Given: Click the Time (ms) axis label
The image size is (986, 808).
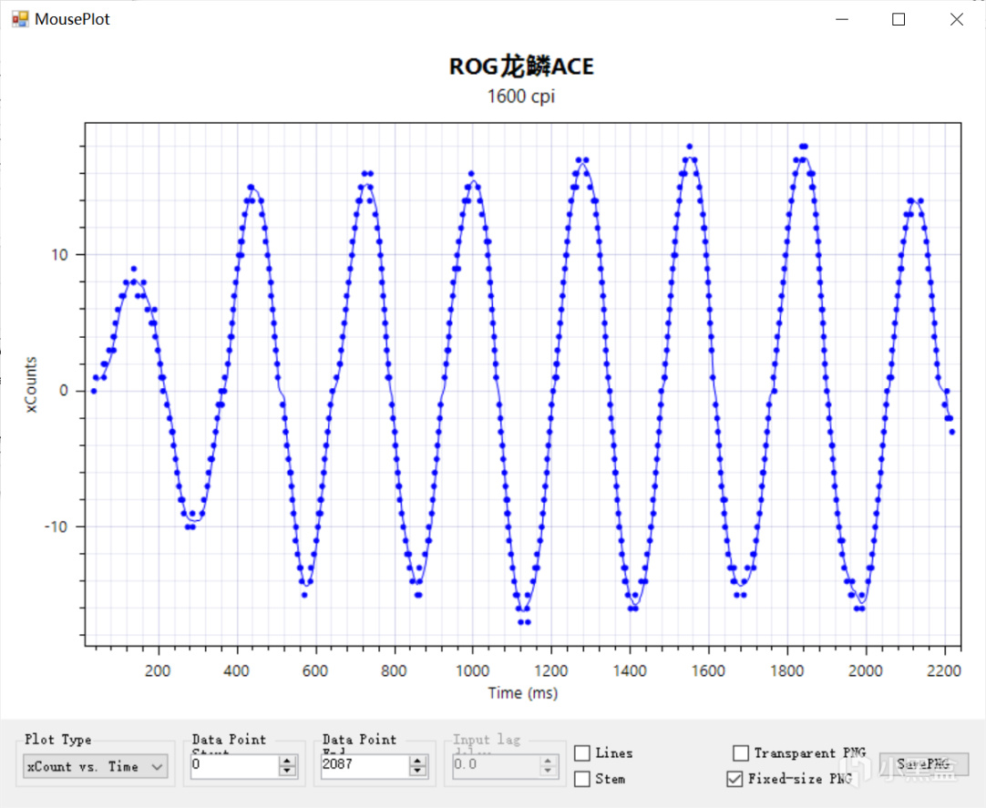Looking at the screenshot, I should coord(522,693).
